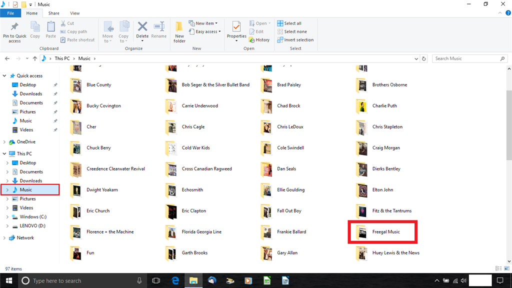The height and width of the screenshot is (288, 512).
Task: Expand the Network tree node
Action: tap(4, 238)
